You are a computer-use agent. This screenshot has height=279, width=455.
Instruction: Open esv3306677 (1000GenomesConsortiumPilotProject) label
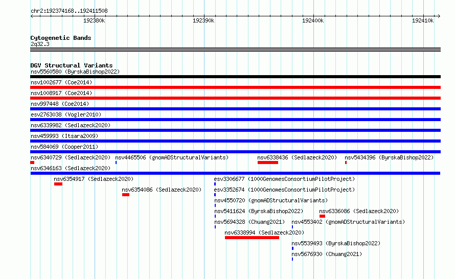[284, 179]
